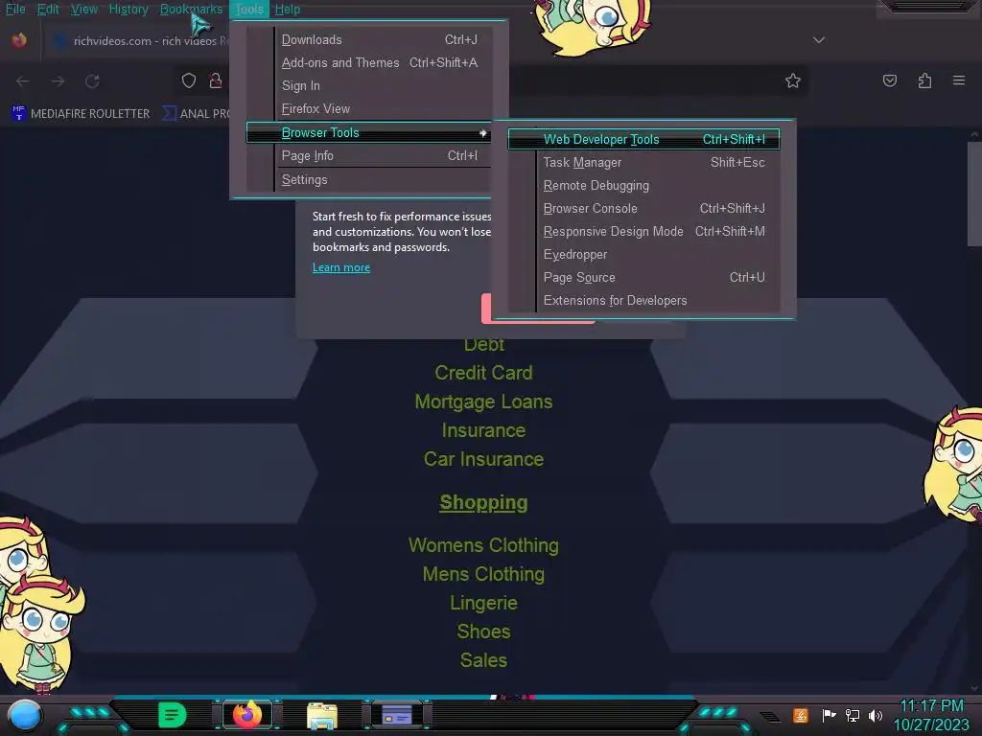Open the Insurance link

tap(483, 430)
